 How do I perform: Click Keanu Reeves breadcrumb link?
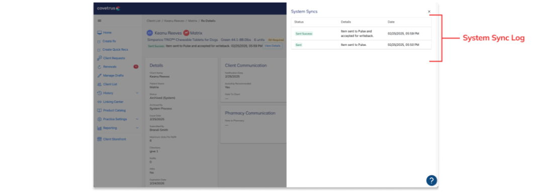[174, 21]
